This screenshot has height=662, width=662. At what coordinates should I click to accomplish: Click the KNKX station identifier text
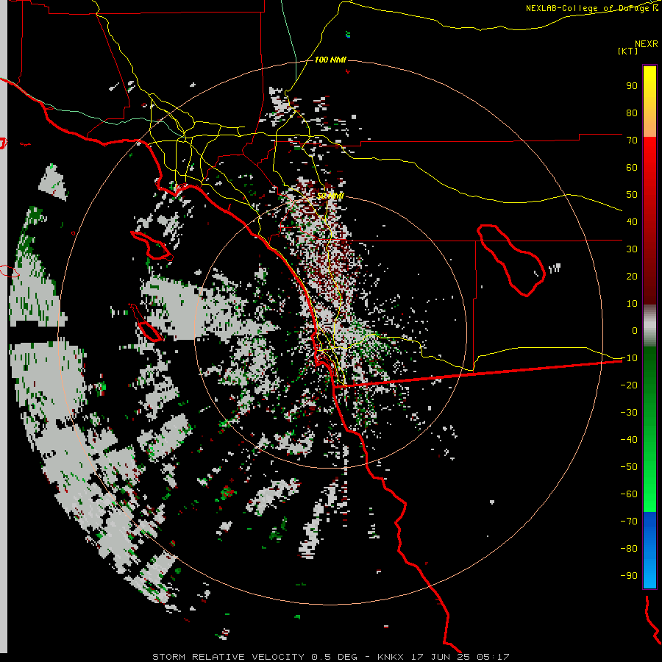(x=391, y=657)
